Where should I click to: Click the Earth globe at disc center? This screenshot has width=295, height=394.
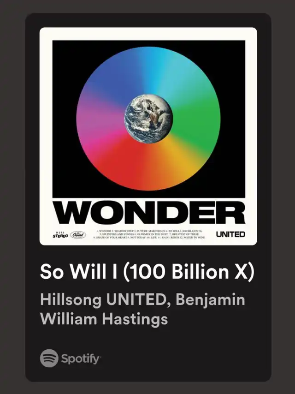pyautogui.click(x=148, y=119)
